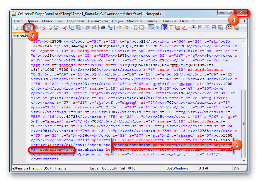The width and height of the screenshot is (259, 183).
Task: Open the ? help menu
Action: 193,21
